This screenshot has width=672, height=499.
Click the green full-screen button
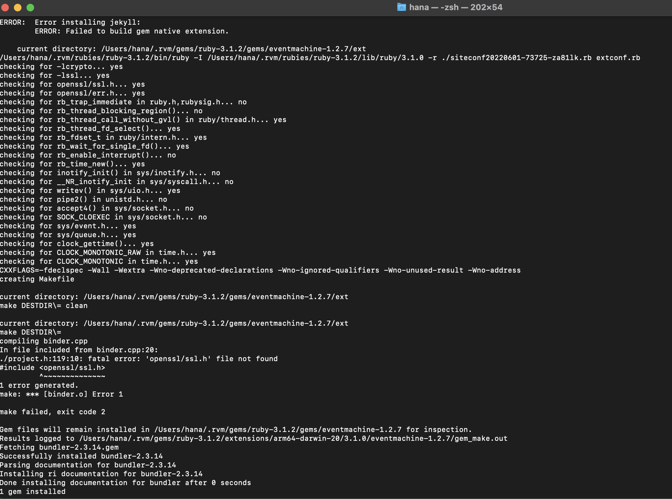coord(31,7)
